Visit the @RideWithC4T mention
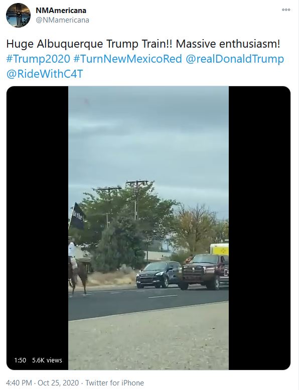The image size is (299, 390). 45,74
